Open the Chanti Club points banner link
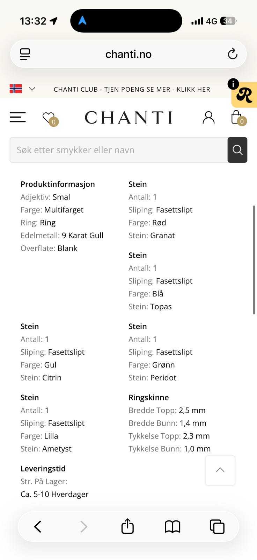 pyautogui.click(x=132, y=89)
